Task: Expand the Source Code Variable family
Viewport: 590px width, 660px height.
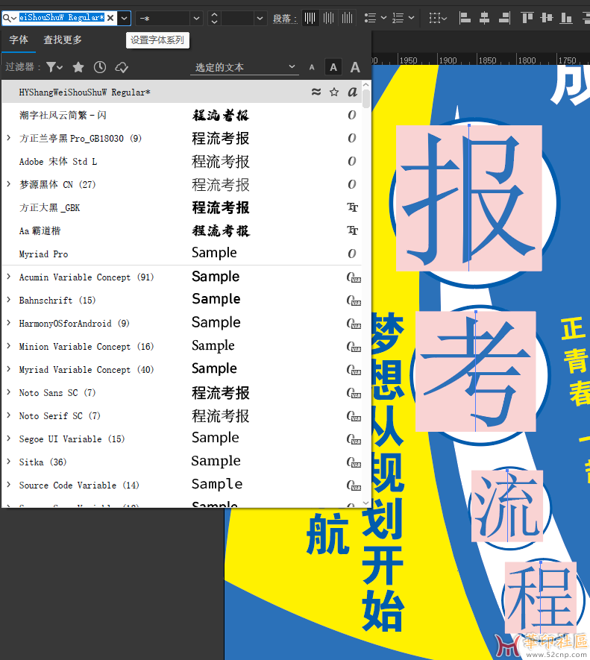Action: tap(8, 485)
